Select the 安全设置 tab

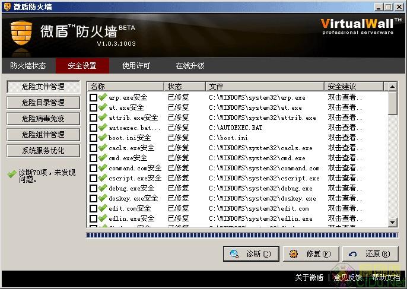point(82,66)
